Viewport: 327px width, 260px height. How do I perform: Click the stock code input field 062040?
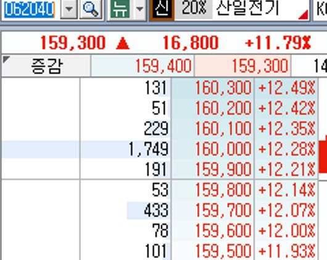pyautogui.click(x=30, y=10)
